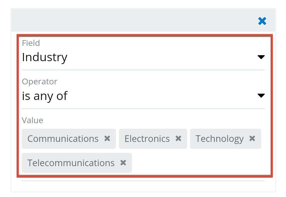Click the Operator label text
This screenshot has width=286, height=197.
[39, 81]
